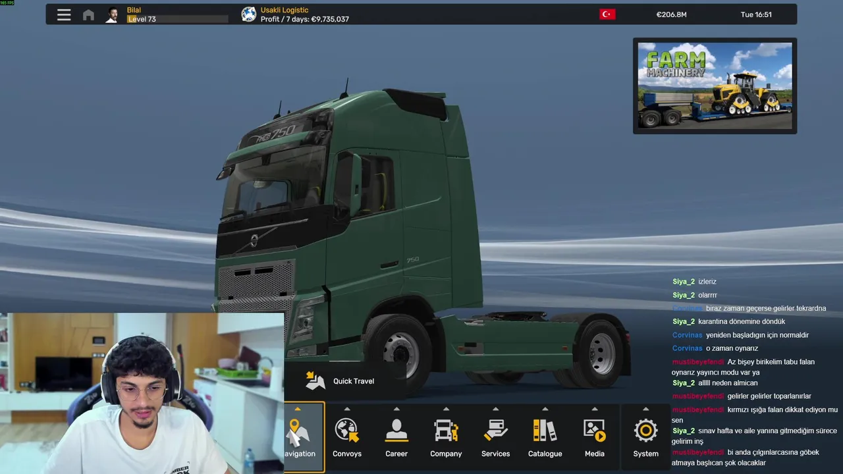The width and height of the screenshot is (843, 474).
Task: Click the Tue 16:51 game clock
Action: [756, 14]
